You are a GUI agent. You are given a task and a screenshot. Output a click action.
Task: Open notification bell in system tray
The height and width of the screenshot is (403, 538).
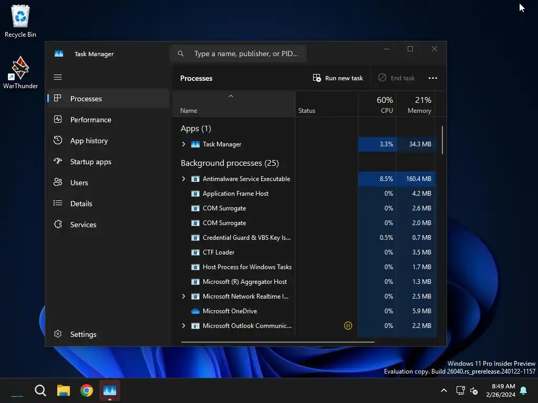(x=524, y=390)
